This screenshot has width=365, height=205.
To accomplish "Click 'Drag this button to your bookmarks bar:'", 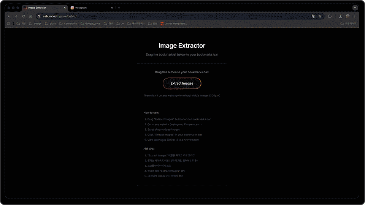I will coord(182,72).
